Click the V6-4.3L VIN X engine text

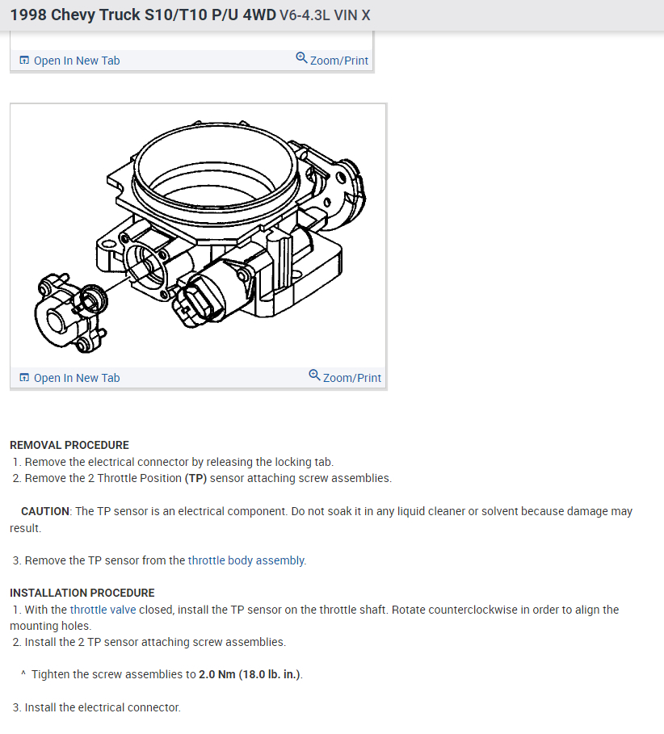[x=325, y=15]
